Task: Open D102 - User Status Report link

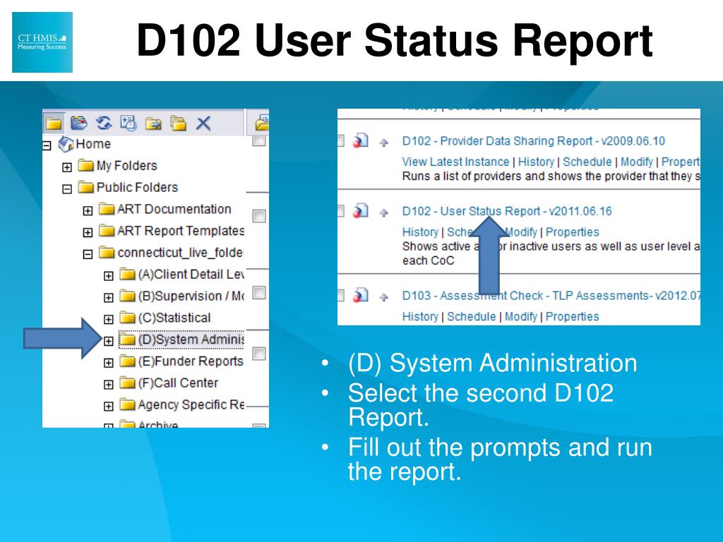Action: (507, 211)
